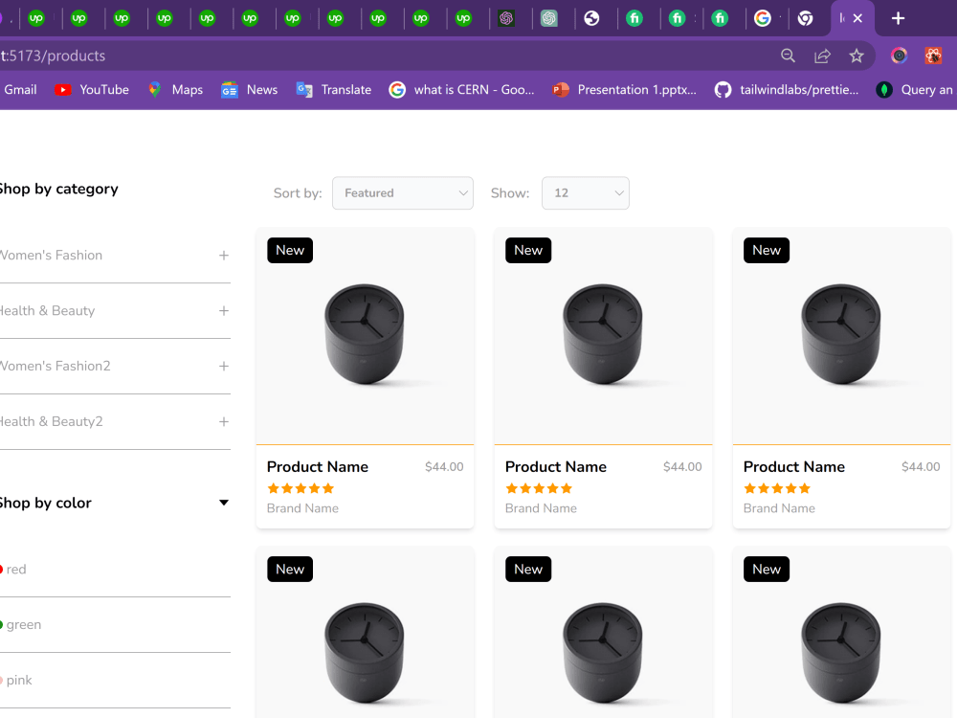This screenshot has height=718, width=957.
Task: Click the Shop by color heading
Action: tap(45, 503)
